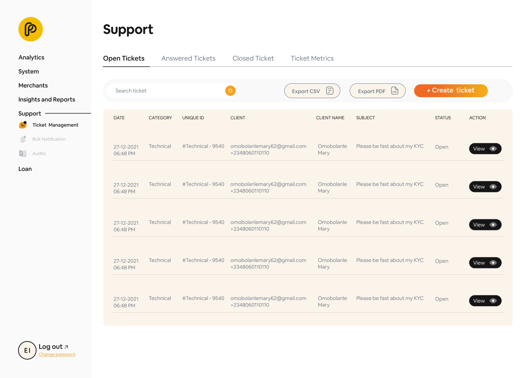Click the fifth row's #Technical - 9540 ID
This screenshot has height=378, width=531.
coord(203,298)
